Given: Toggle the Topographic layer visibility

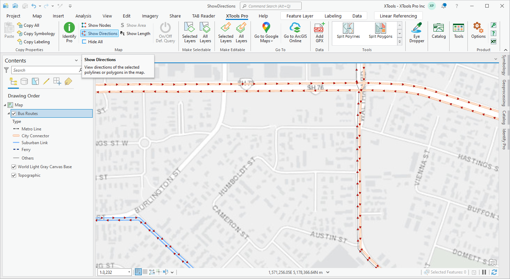Looking at the screenshot, I should tap(14, 175).
